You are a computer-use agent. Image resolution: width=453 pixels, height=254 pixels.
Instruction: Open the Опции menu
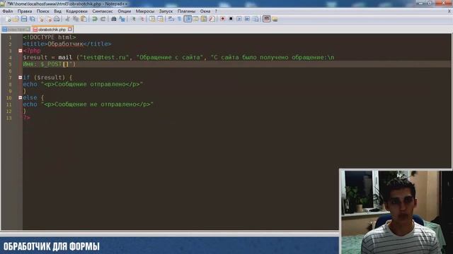coord(125,11)
